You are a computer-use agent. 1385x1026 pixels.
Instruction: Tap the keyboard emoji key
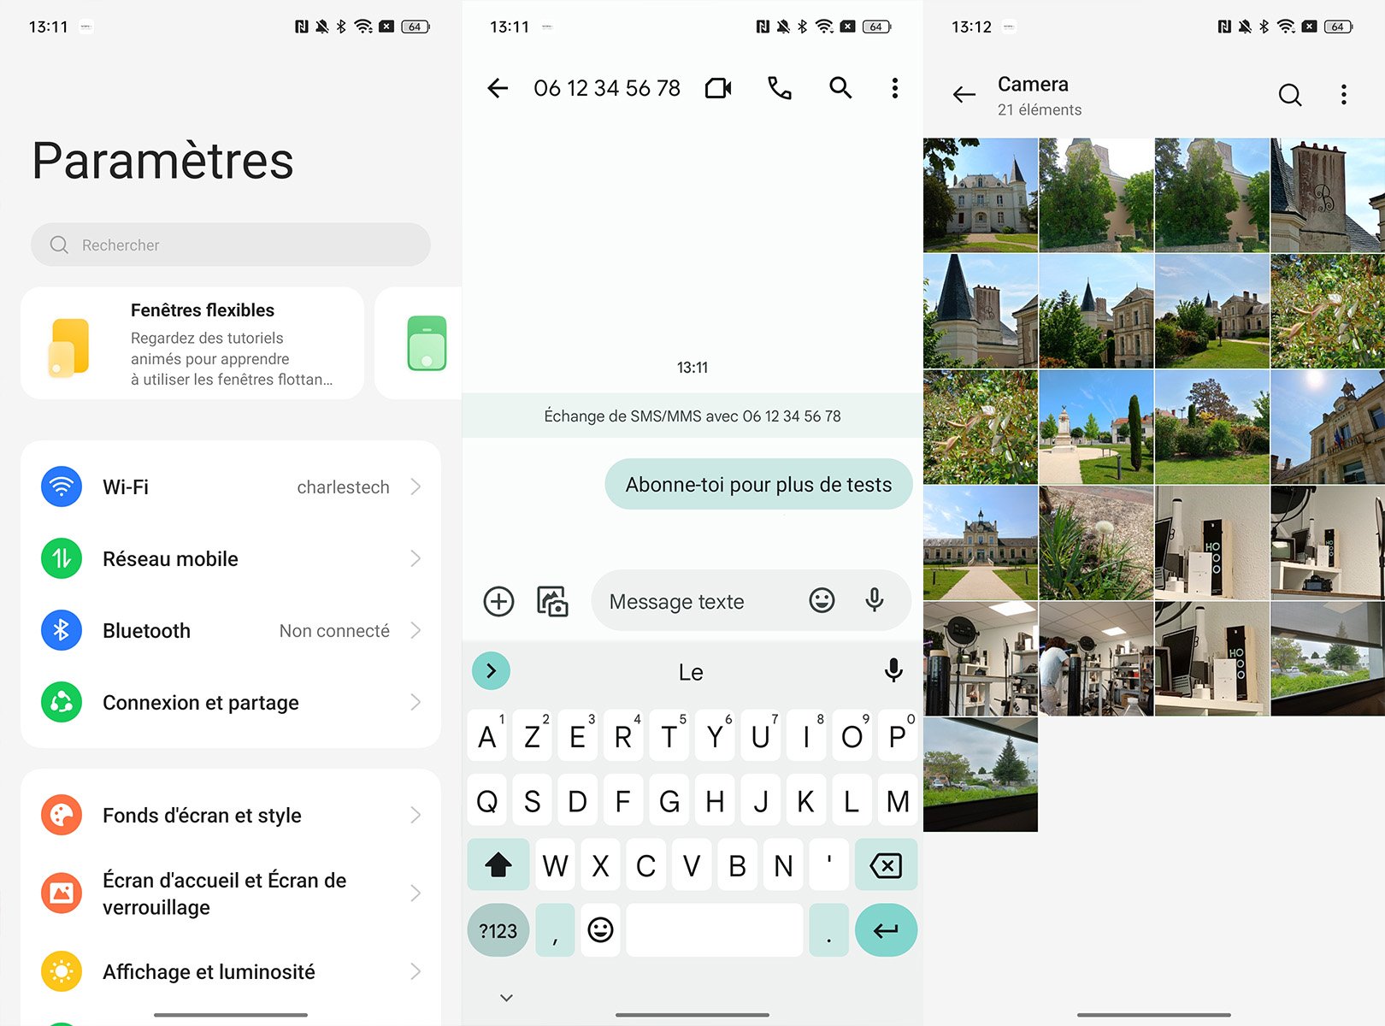click(600, 929)
